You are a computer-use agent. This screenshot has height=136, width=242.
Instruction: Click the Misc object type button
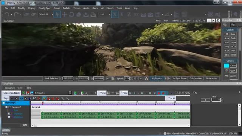233,51
